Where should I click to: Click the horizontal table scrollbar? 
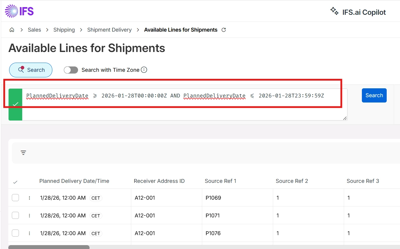click(x=49, y=247)
